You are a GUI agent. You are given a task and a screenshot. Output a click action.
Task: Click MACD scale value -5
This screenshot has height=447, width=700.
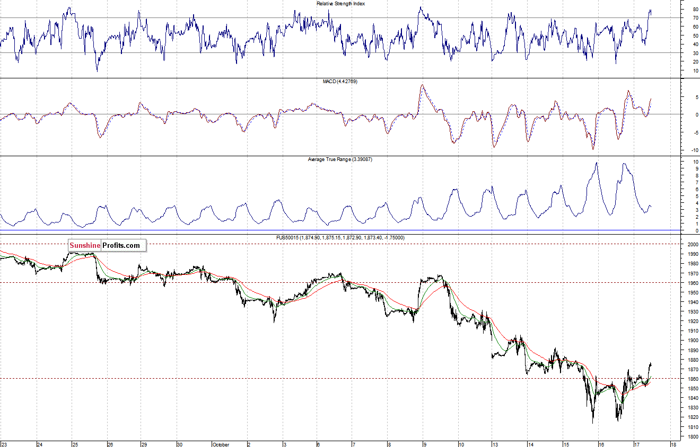pyautogui.click(x=695, y=132)
